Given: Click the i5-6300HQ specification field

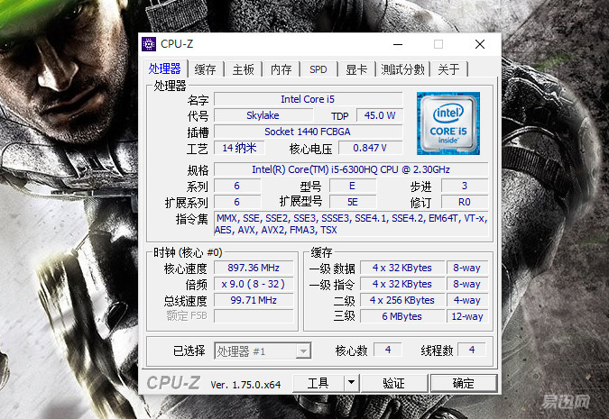Looking at the screenshot, I should 351,170.
